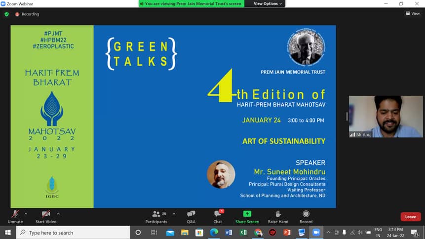The width and height of the screenshot is (425, 239).
Task: Expand audio options arrow beside Unmute
Action: [26, 214]
